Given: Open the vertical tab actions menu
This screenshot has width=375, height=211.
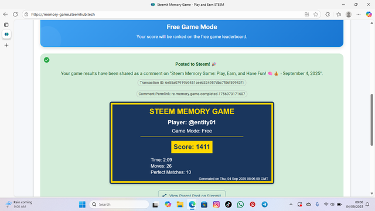Looking at the screenshot, I should pos(6,25).
